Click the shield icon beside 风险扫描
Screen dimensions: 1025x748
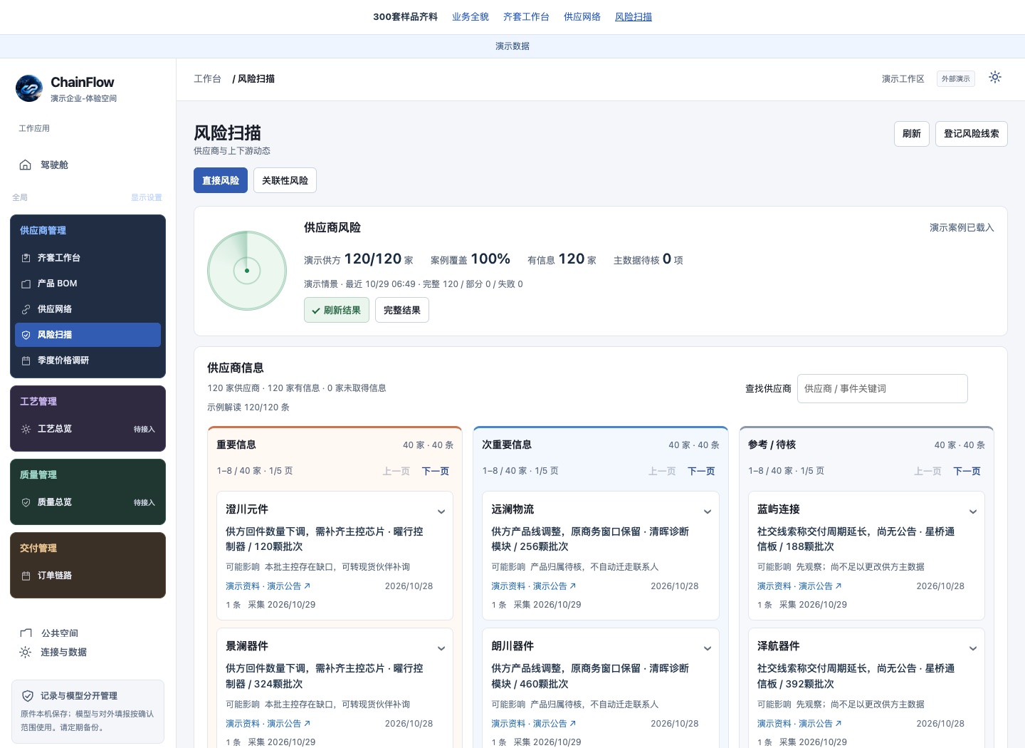click(26, 335)
